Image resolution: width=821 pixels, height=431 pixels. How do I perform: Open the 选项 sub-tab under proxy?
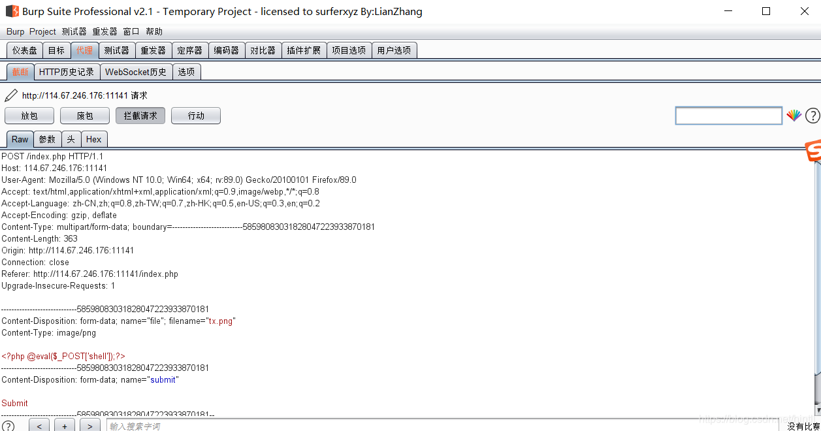tap(187, 72)
